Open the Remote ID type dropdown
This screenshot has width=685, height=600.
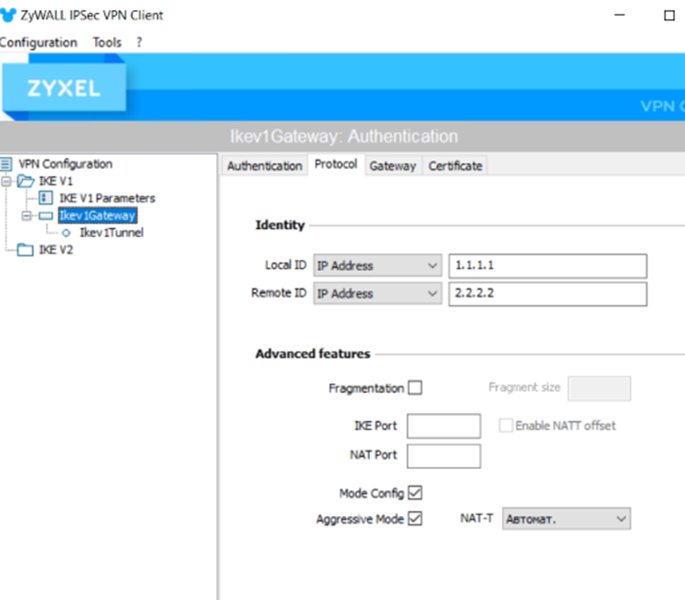pyautogui.click(x=378, y=293)
